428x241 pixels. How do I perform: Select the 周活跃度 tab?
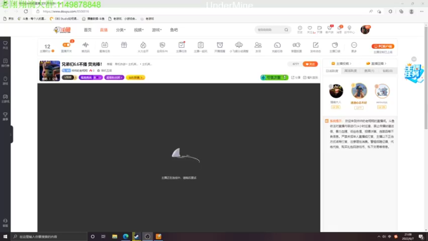(x=350, y=71)
